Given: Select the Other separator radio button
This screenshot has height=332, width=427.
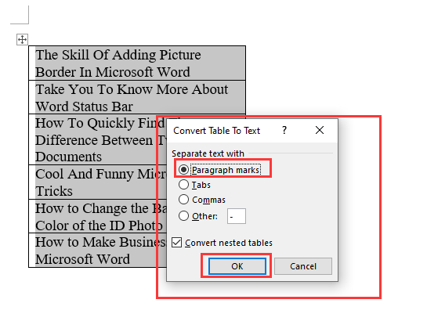Looking at the screenshot, I should click(183, 216).
